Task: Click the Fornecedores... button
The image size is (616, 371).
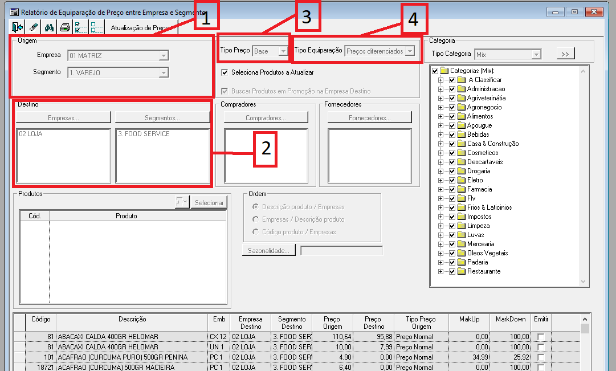Action: pos(370,117)
